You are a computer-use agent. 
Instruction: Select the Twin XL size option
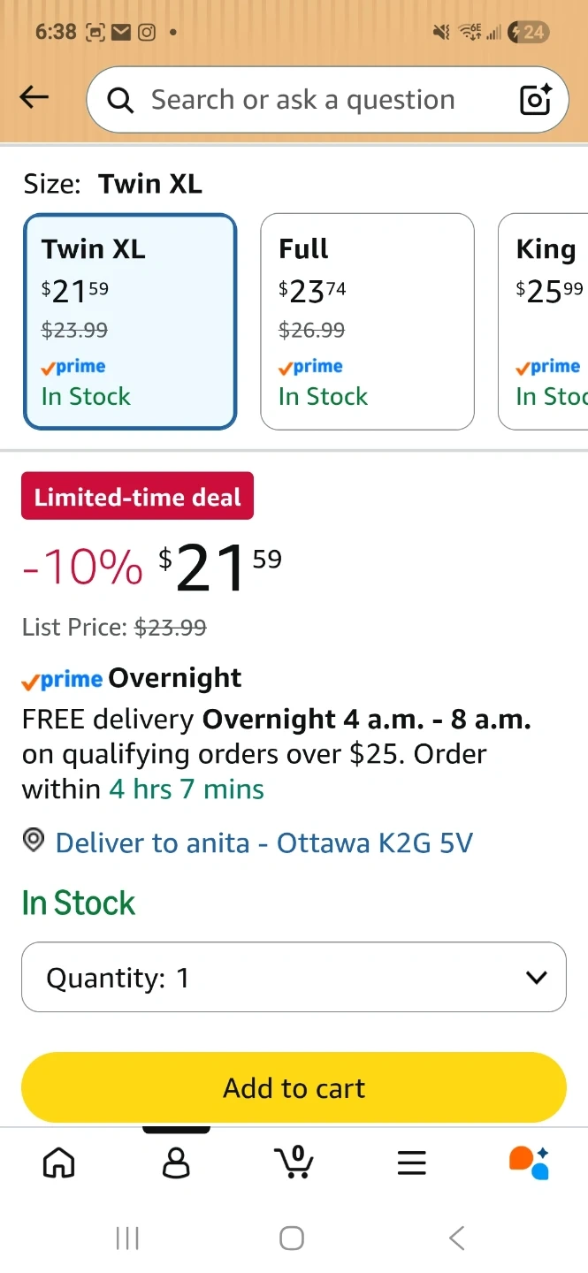click(x=130, y=321)
